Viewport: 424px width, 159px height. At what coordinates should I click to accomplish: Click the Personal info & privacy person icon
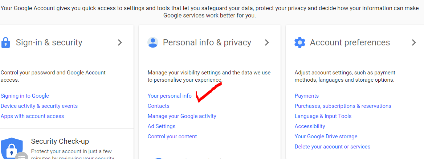(x=153, y=42)
